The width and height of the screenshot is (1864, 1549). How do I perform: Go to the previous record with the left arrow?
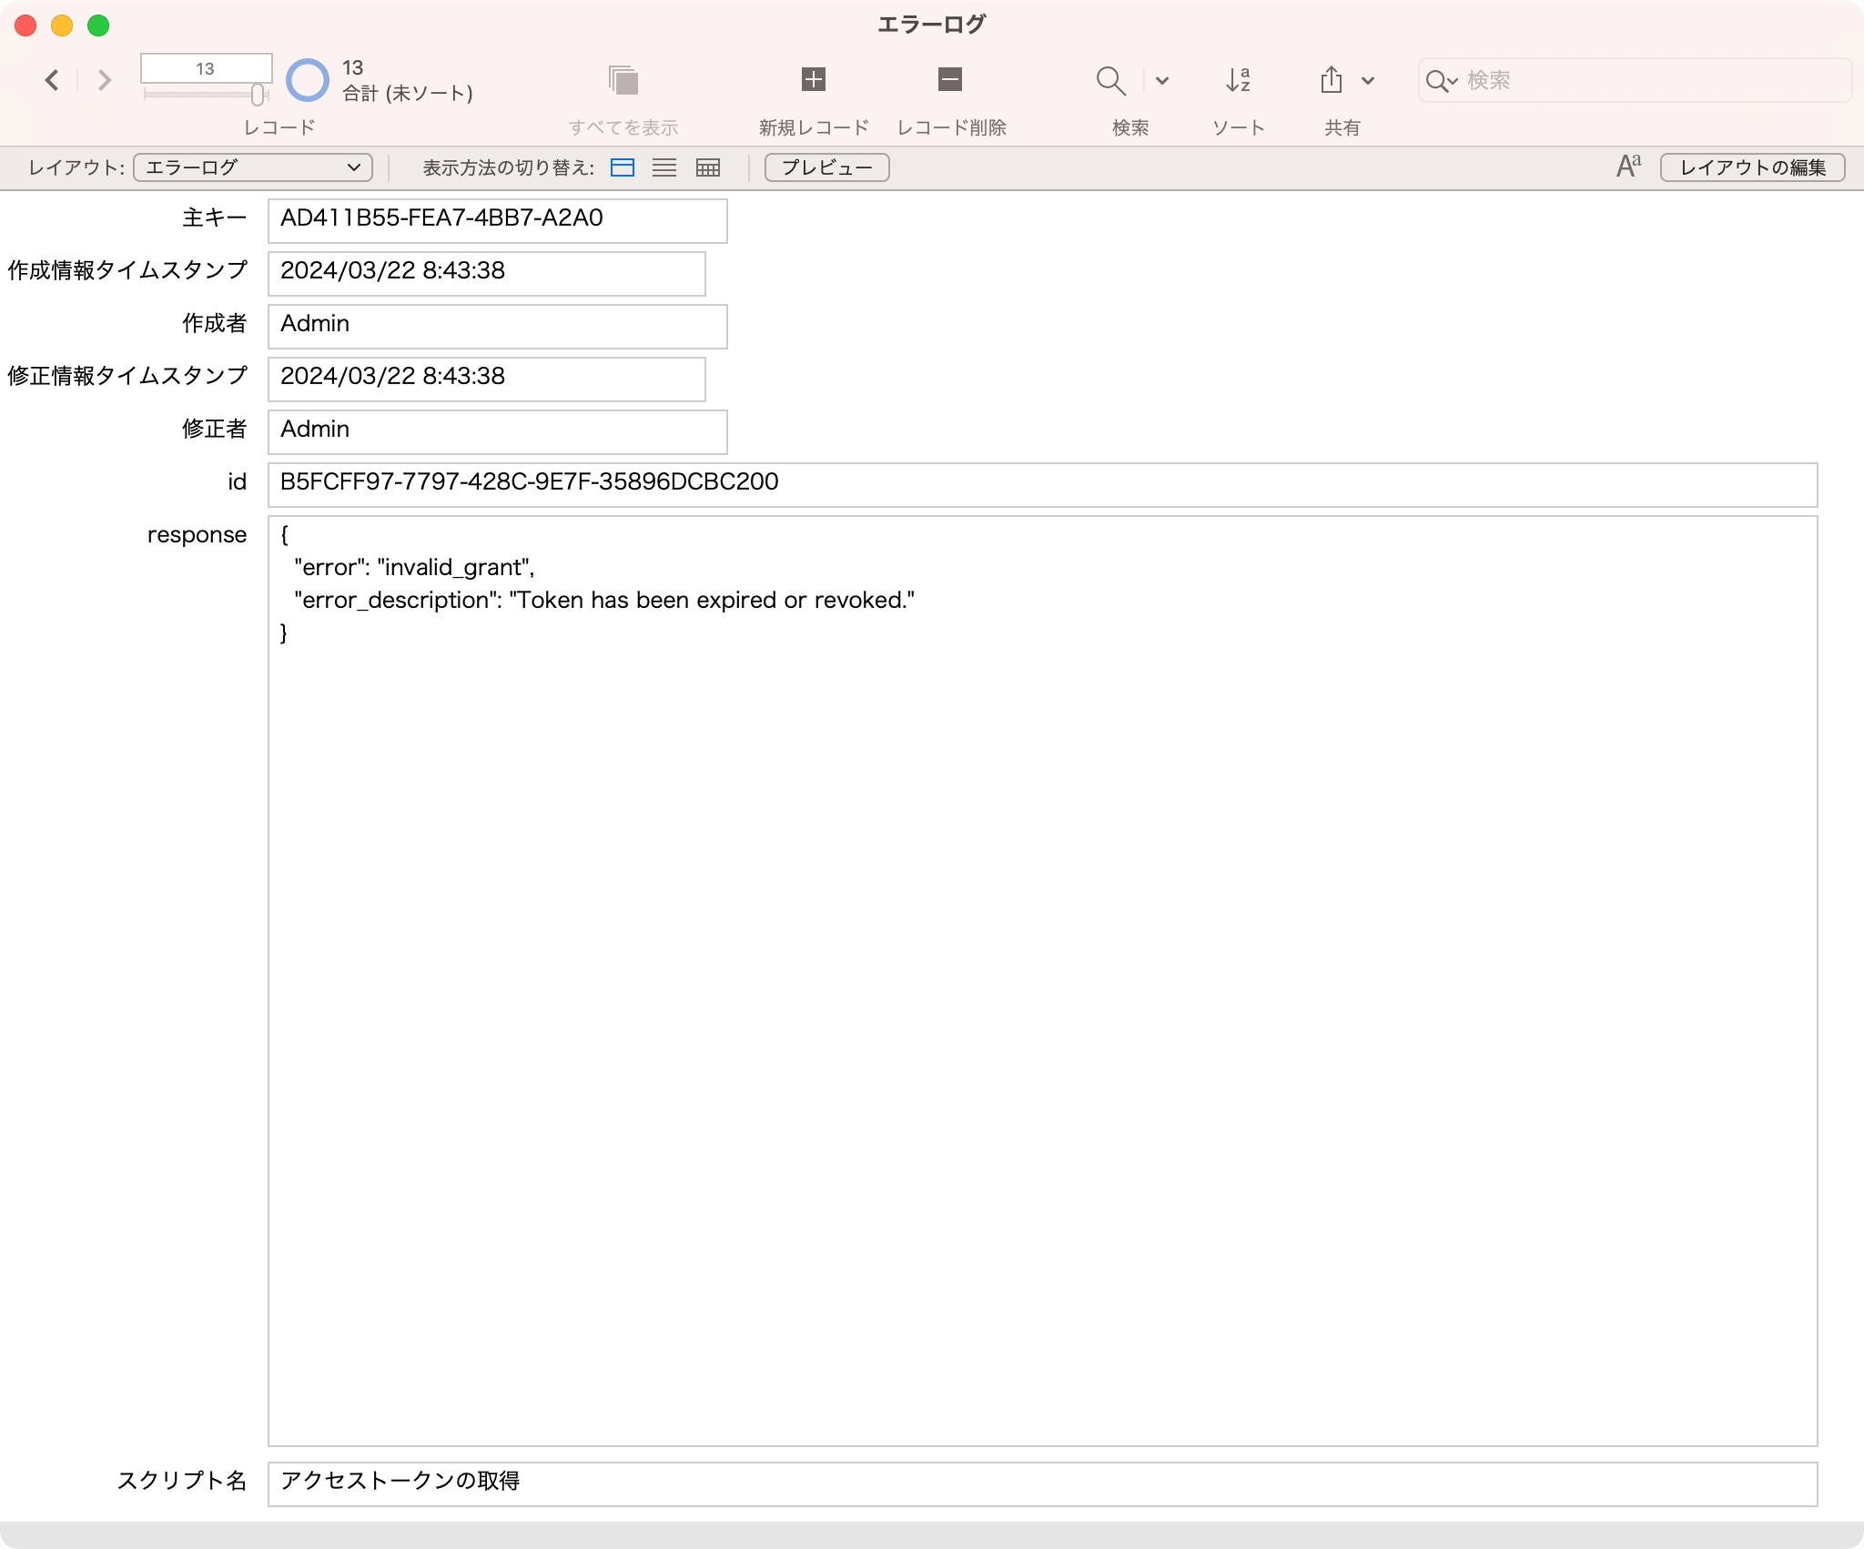tap(52, 80)
